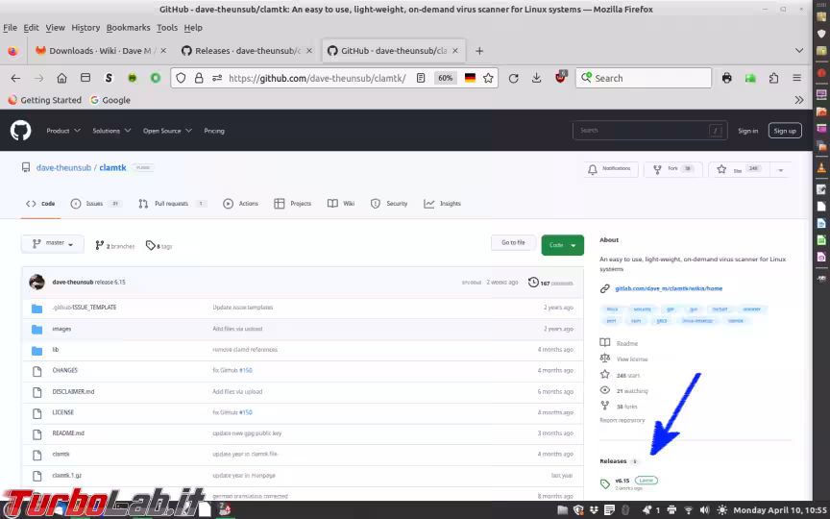Click the Sign in link

747,131
